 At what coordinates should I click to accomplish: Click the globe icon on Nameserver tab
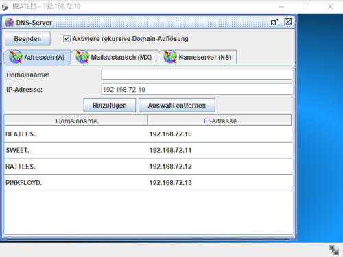pyautogui.click(x=170, y=57)
